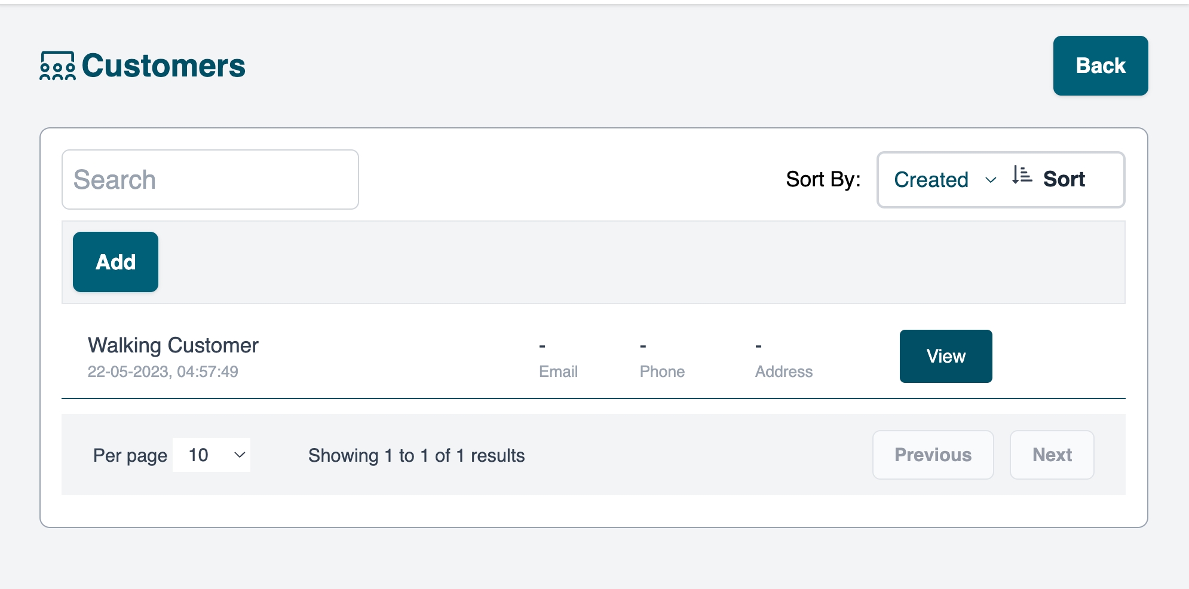Go to the Previous results page
The width and height of the screenshot is (1189, 589).
(x=933, y=455)
